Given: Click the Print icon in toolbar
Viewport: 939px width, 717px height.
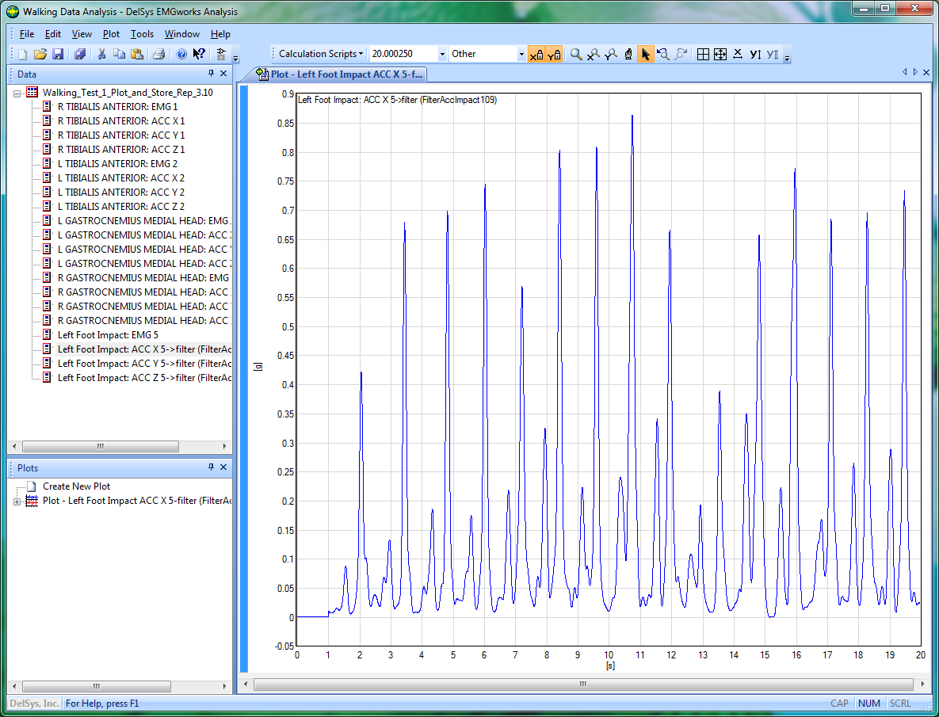Looking at the screenshot, I should [158, 54].
